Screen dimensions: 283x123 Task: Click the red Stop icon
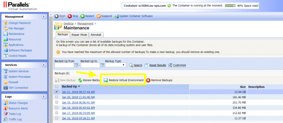coord(70,16)
